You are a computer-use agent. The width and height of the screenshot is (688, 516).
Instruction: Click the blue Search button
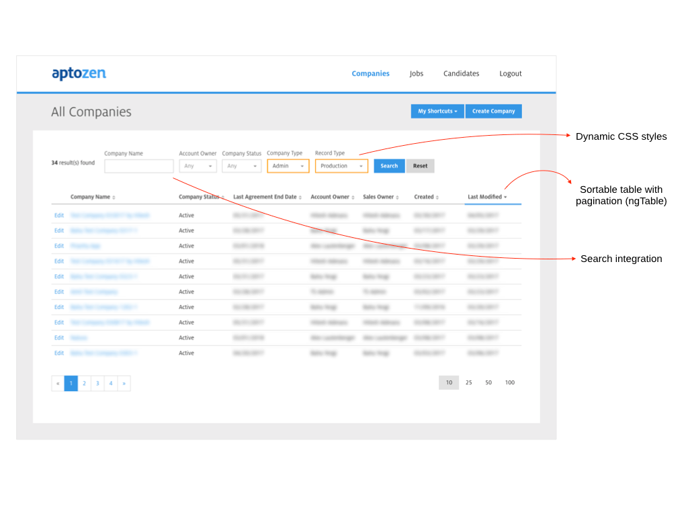point(389,166)
